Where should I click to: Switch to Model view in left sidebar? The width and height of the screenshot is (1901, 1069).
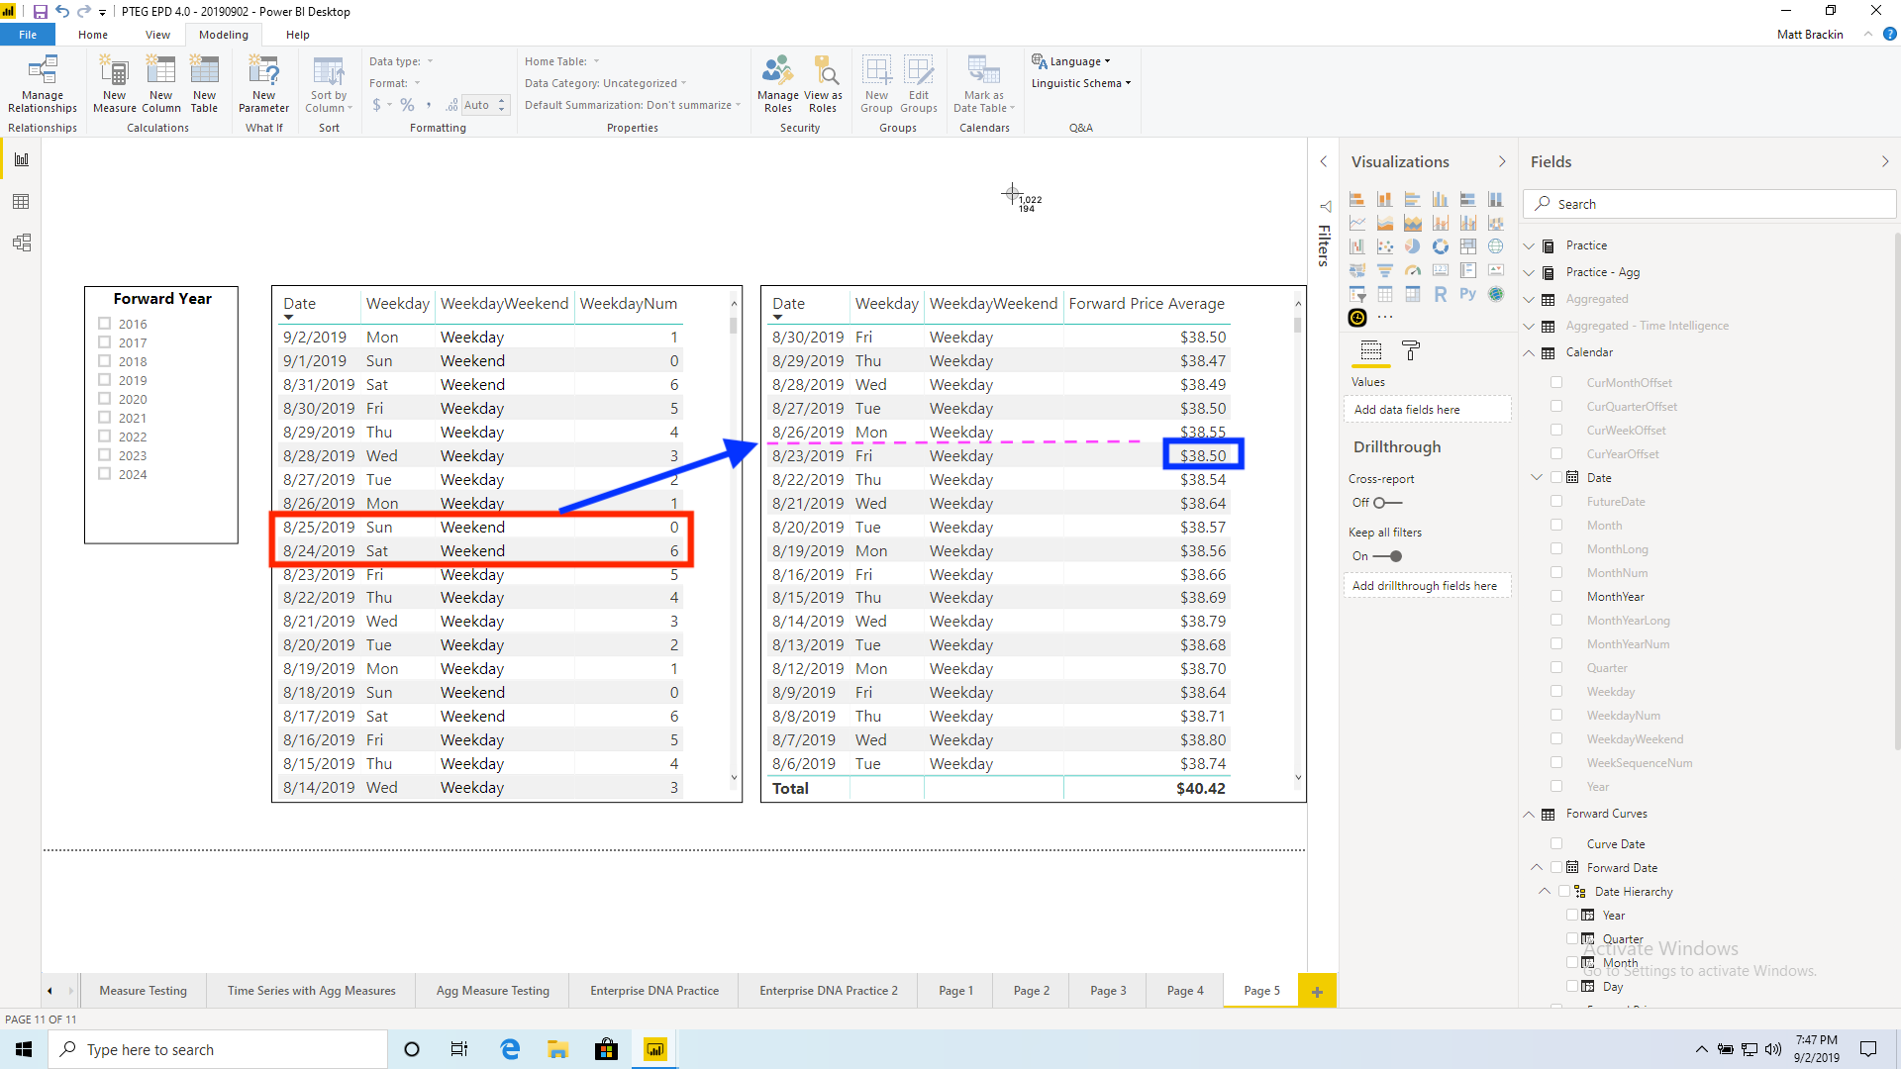[x=21, y=243]
